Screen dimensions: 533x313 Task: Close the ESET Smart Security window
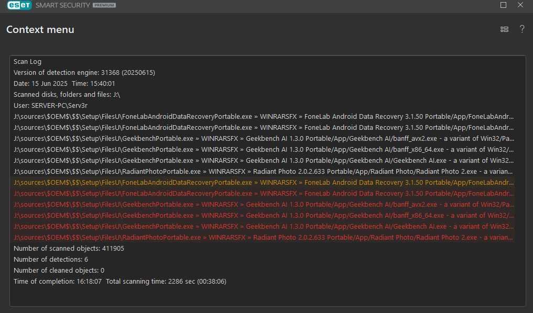520,5
